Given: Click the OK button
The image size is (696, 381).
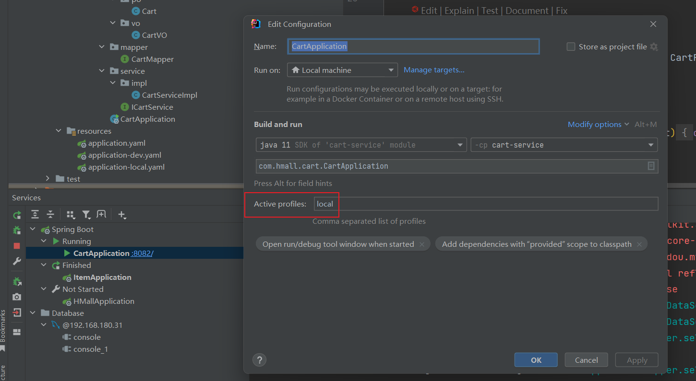Looking at the screenshot, I should click(536, 360).
